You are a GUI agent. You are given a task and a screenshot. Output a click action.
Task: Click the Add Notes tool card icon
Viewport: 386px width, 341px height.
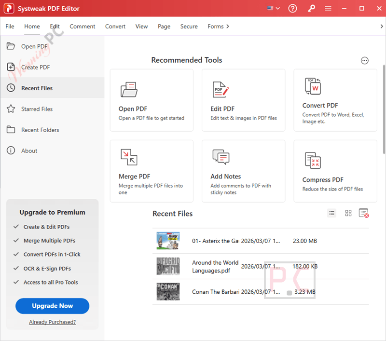pos(221,157)
